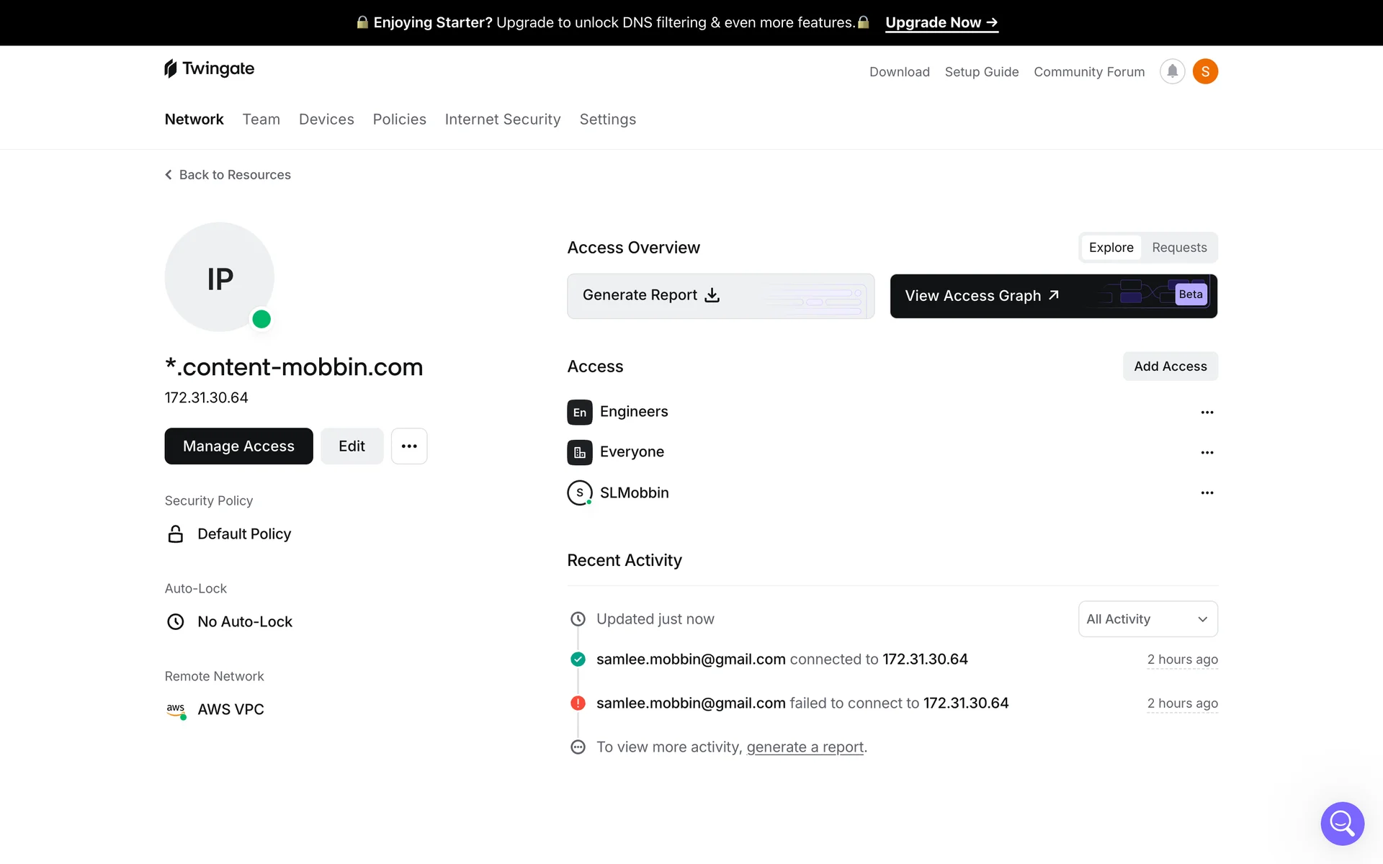Image resolution: width=1383 pixels, height=864 pixels.
Task: Open the chat support bubble
Action: click(x=1342, y=823)
